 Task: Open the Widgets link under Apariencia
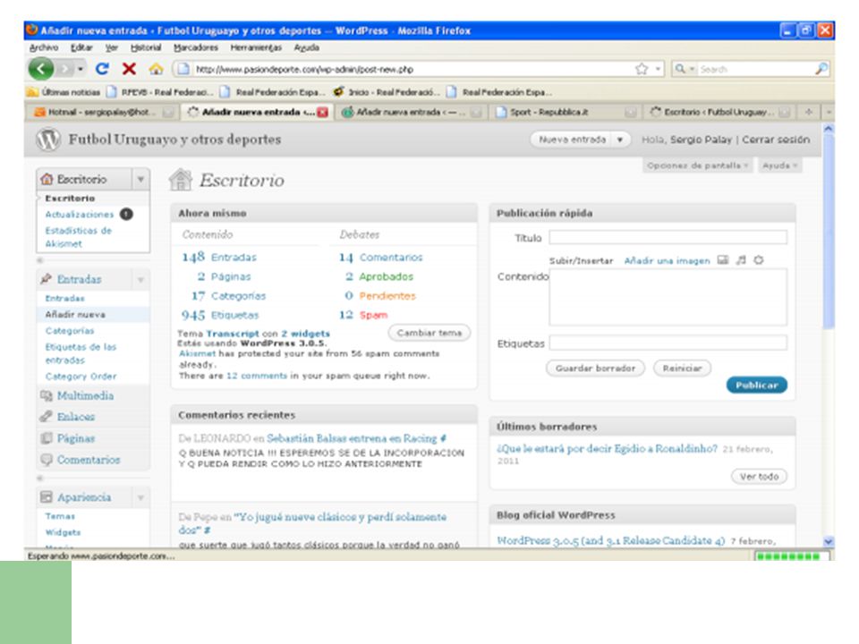(63, 532)
